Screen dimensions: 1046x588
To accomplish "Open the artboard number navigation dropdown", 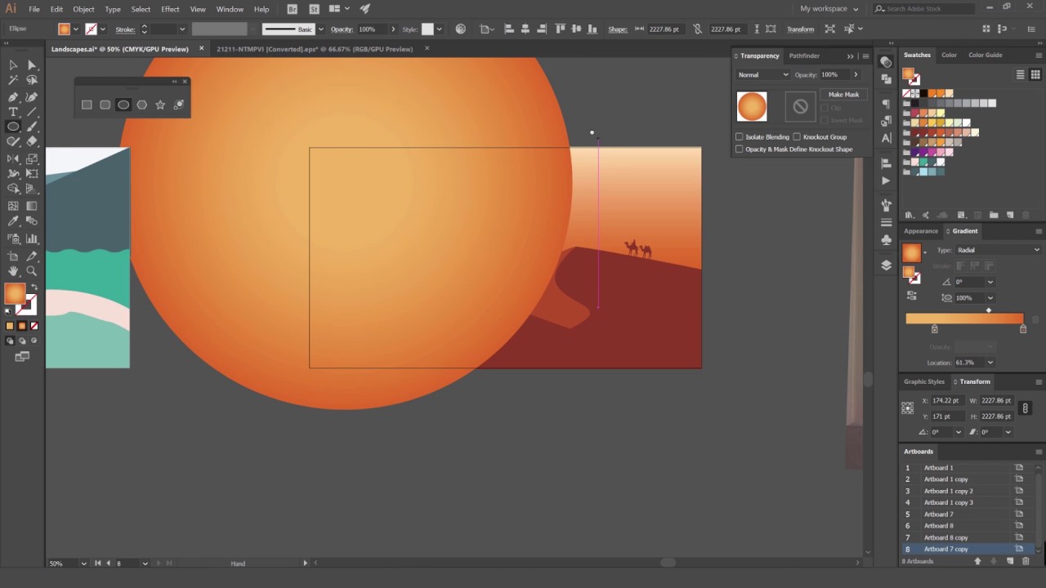I will click(145, 563).
